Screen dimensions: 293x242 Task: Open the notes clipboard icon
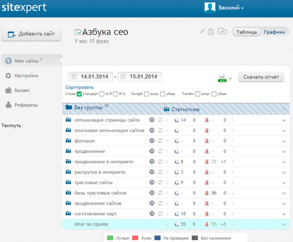210,32
